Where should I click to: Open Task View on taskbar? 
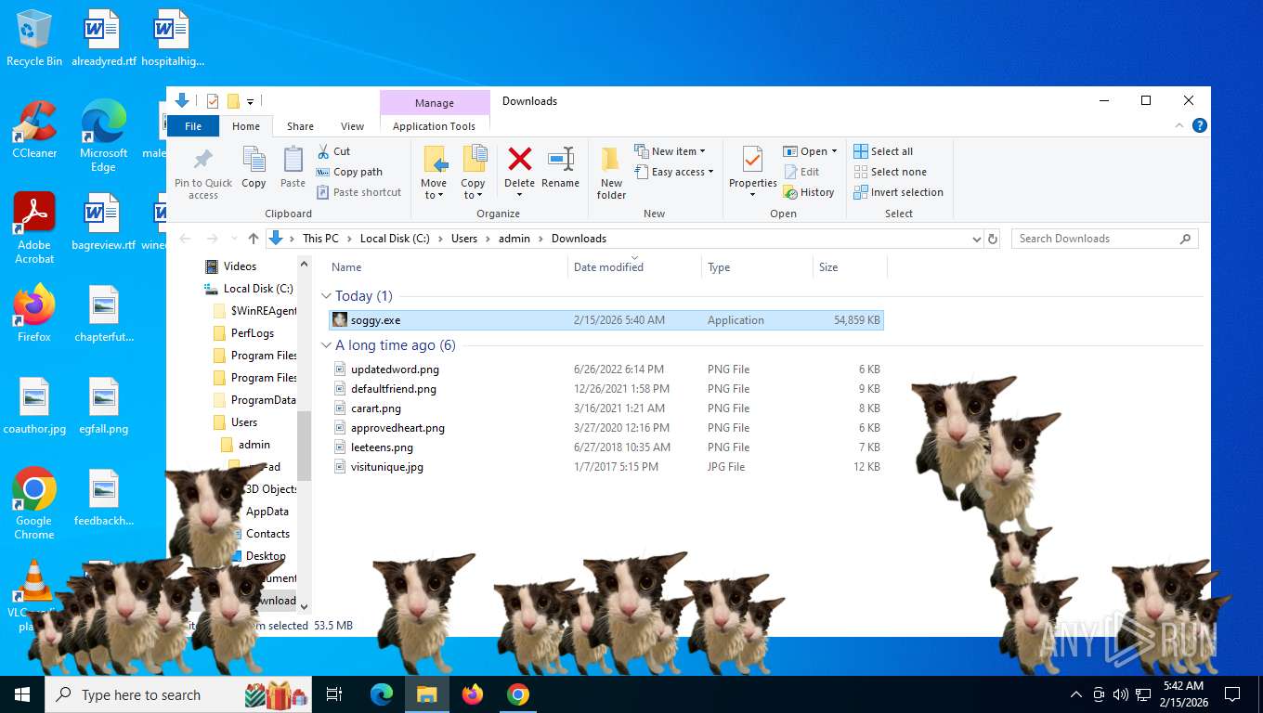pyautogui.click(x=334, y=694)
